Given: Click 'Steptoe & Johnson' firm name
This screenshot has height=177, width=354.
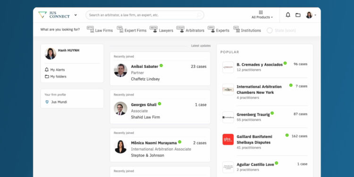Looking at the screenshot, I should pos(147,155).
